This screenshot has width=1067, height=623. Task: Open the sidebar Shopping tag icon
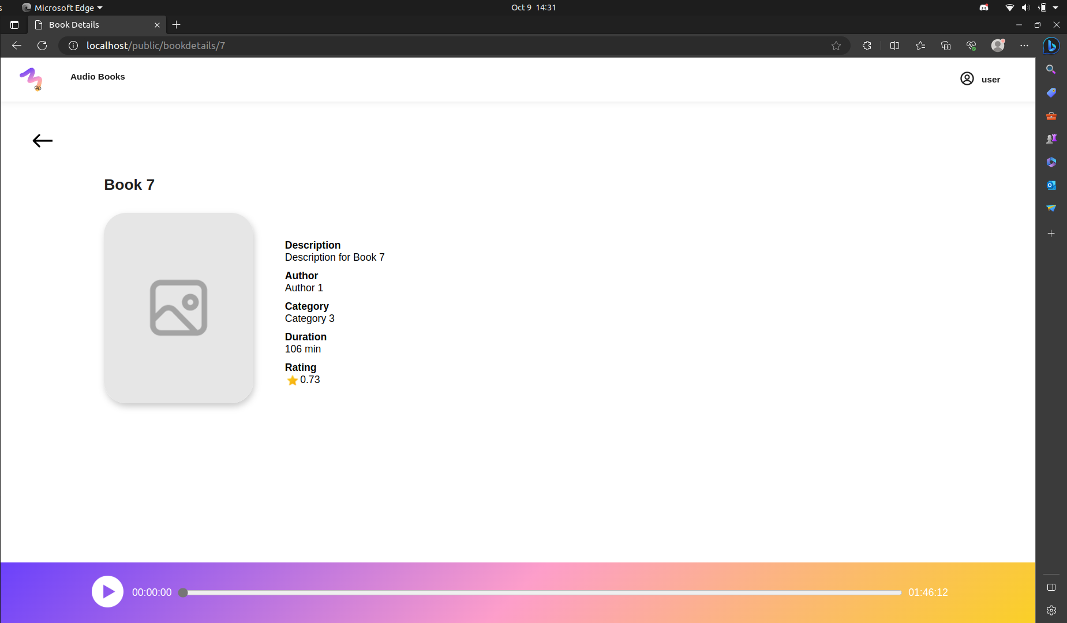point(1051,92)
